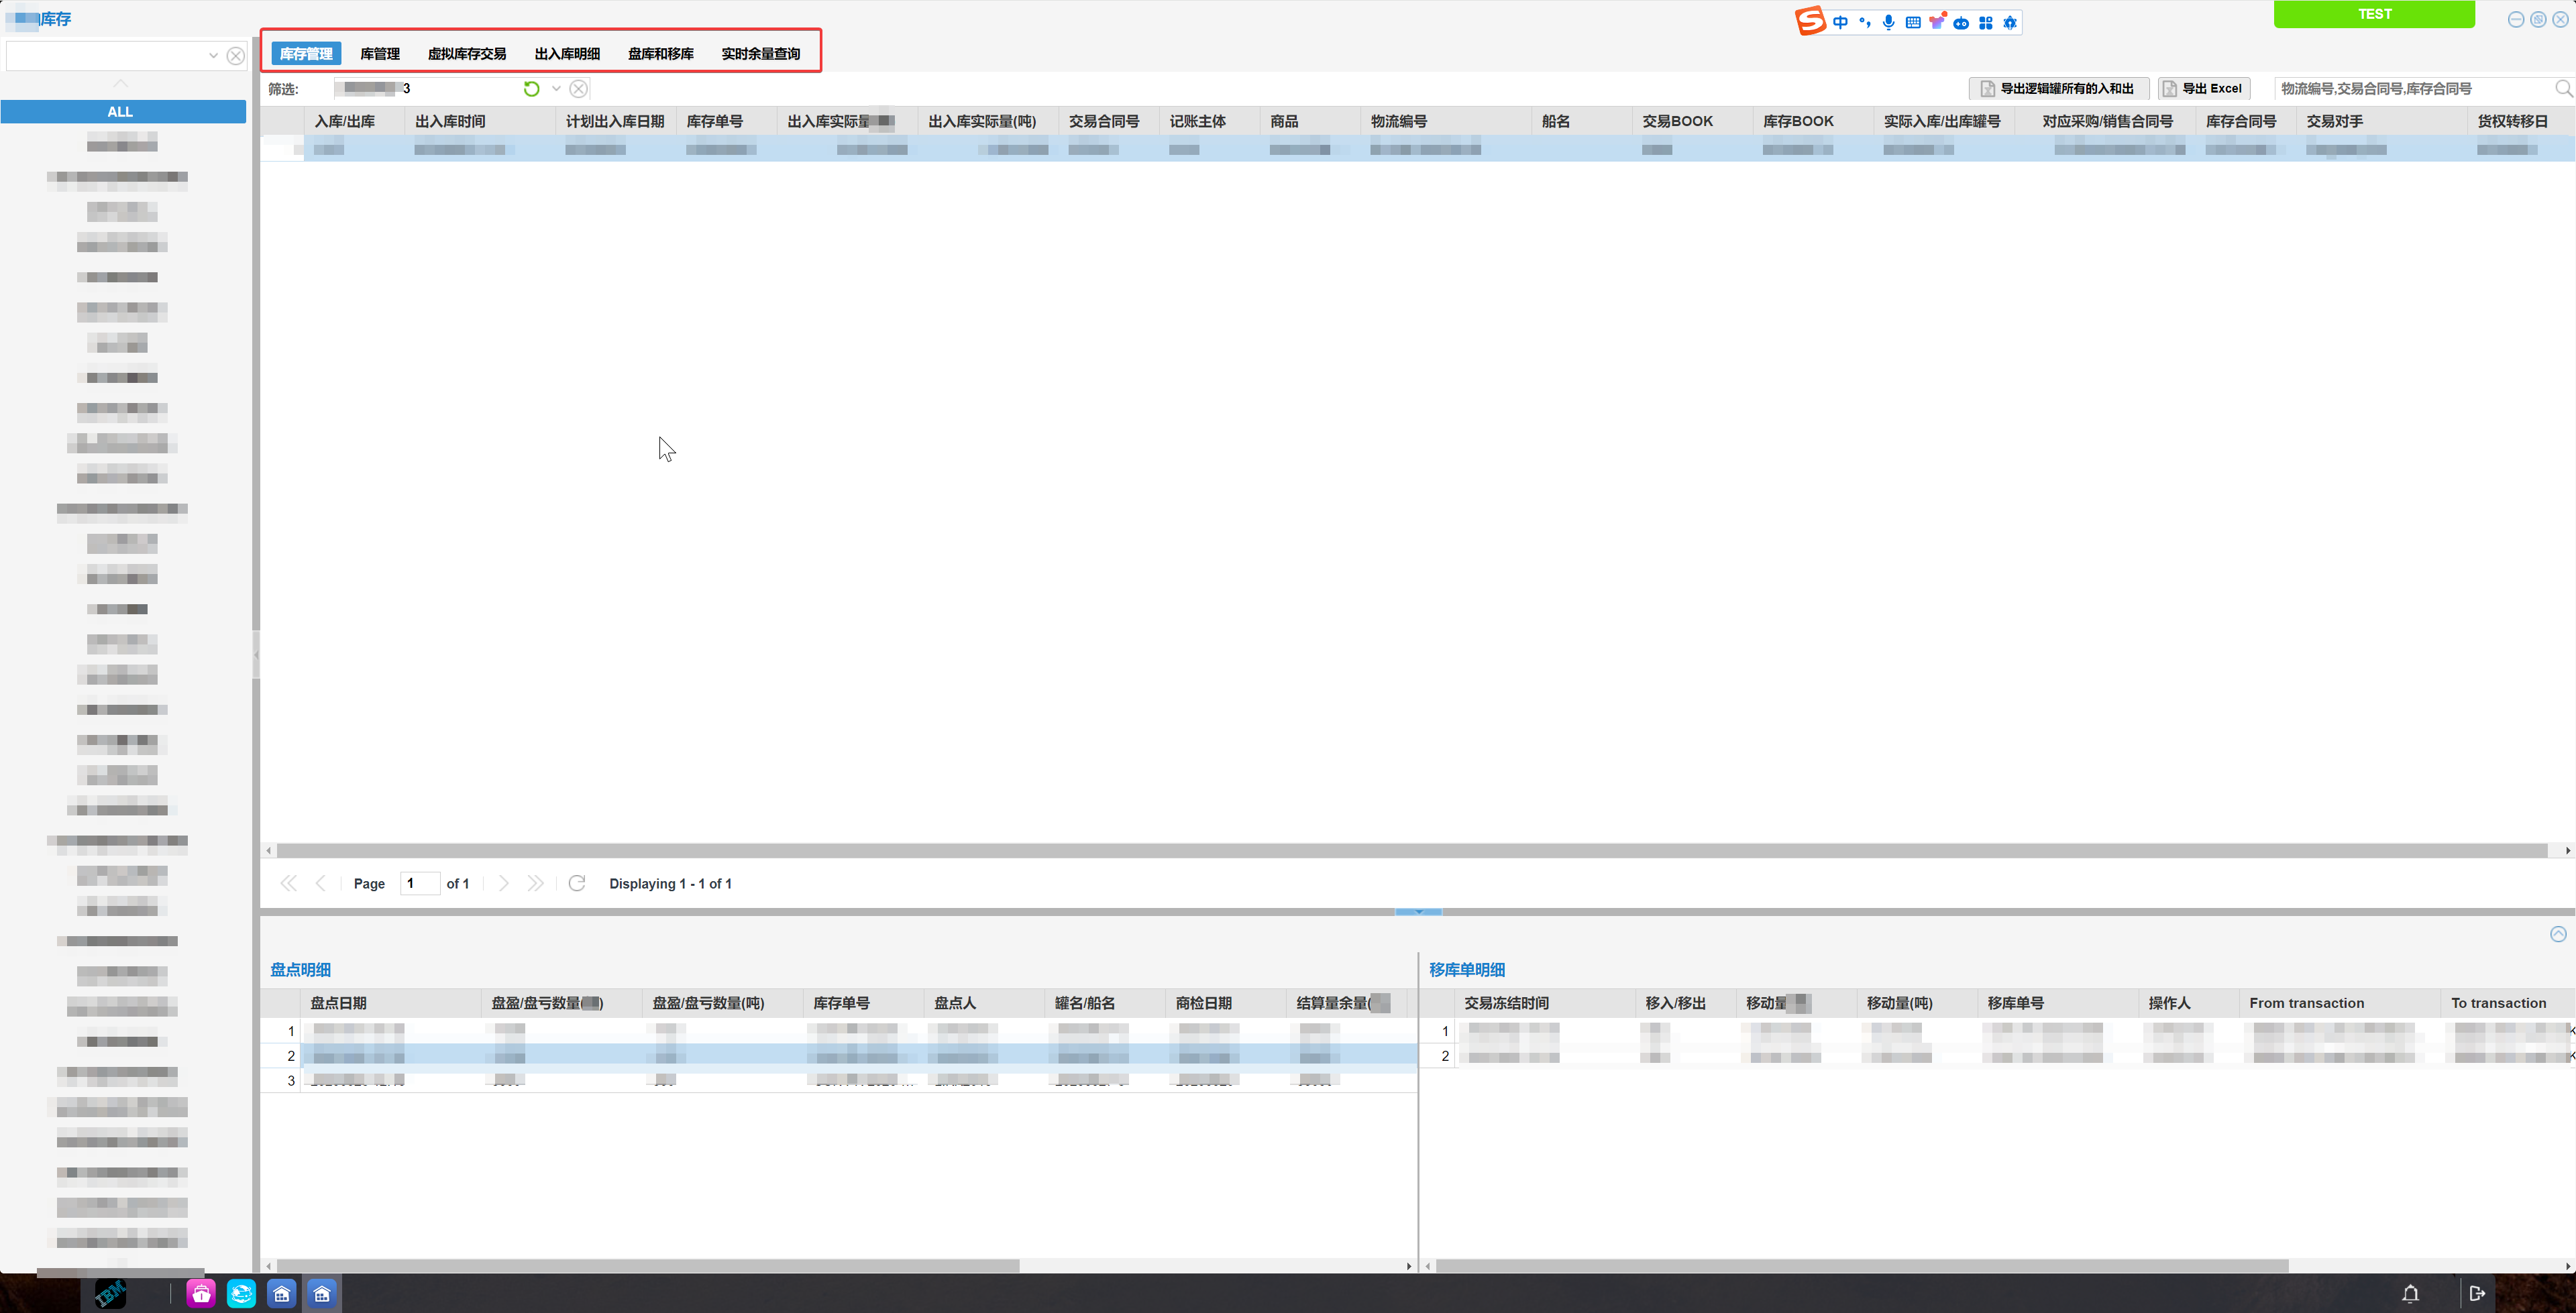Open the 虚拟库存交易 tab
Viewport: 2576px width, 1313px height.
point(467,54)
